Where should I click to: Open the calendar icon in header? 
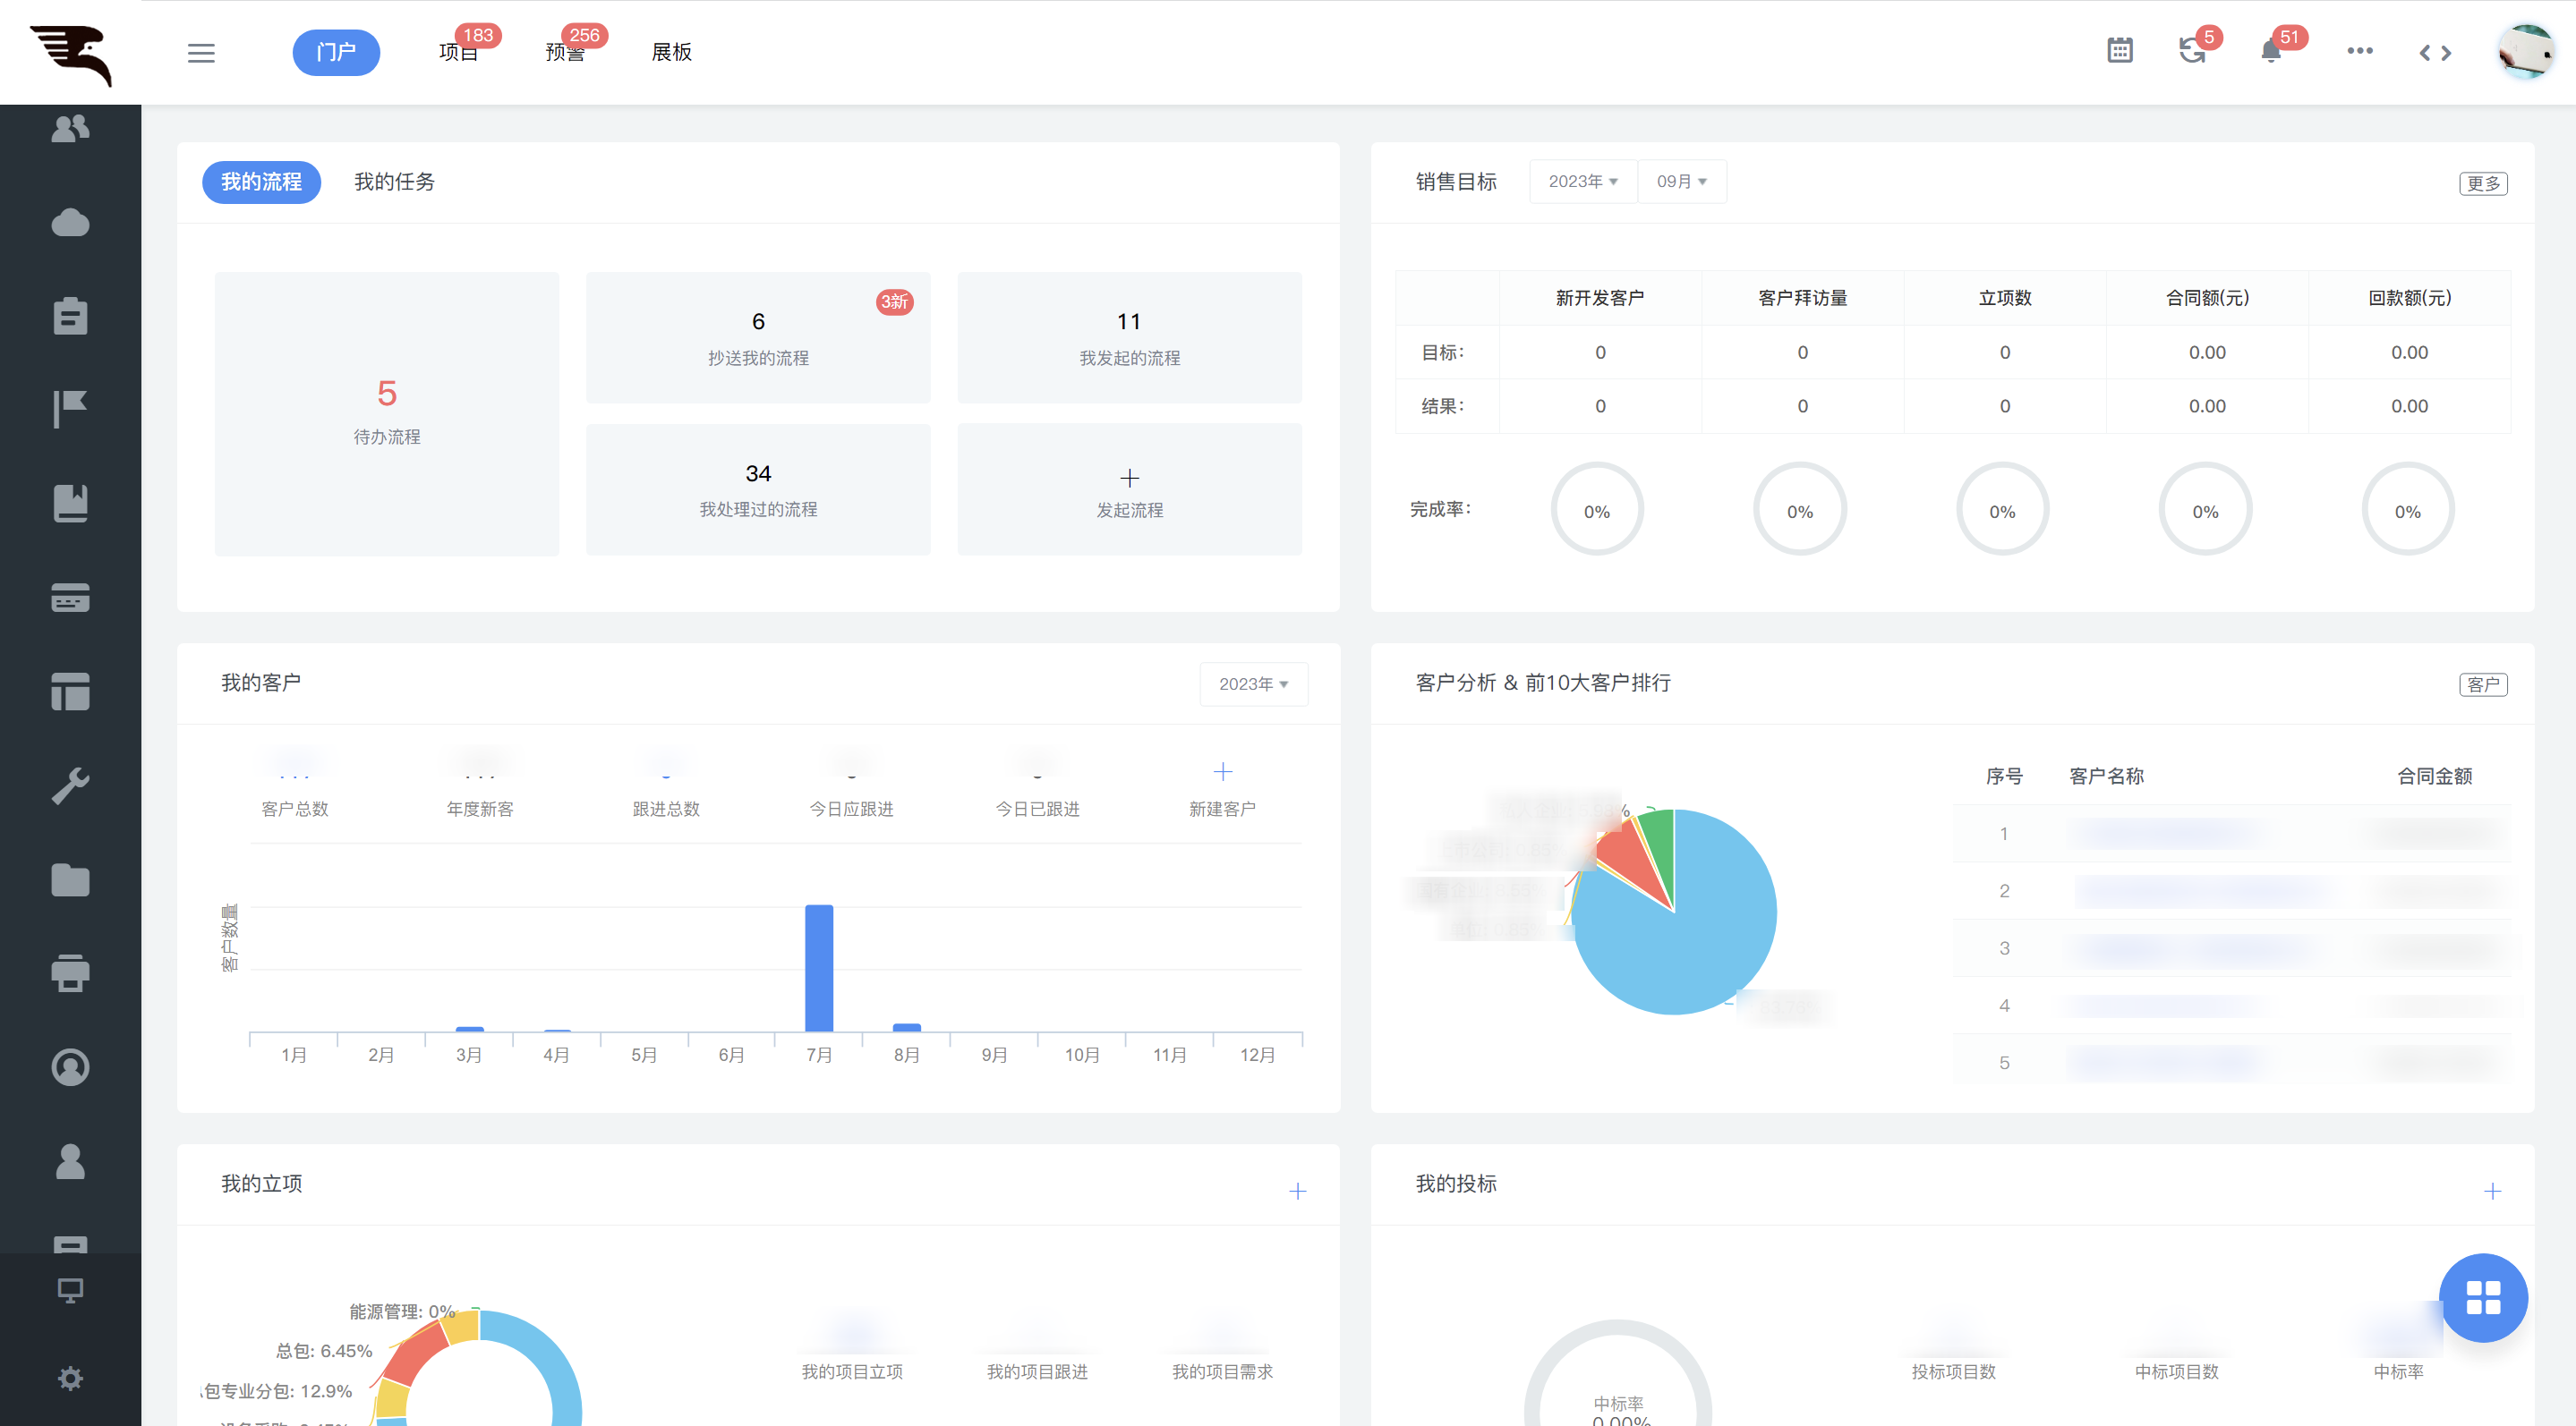click(2119, 51)
